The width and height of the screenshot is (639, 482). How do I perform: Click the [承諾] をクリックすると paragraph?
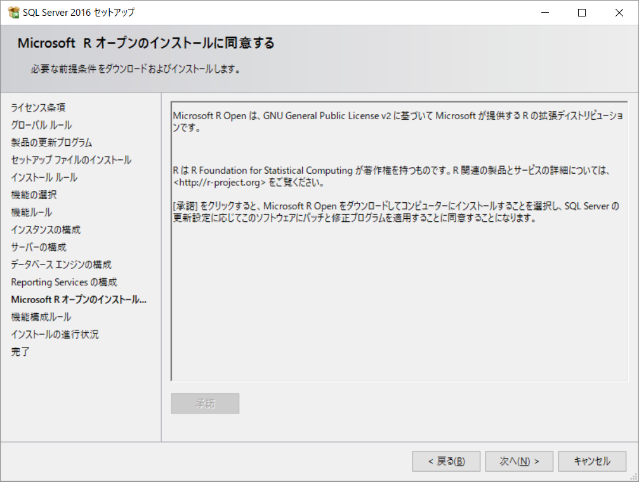pyautogui.click(x=396, y=212)
